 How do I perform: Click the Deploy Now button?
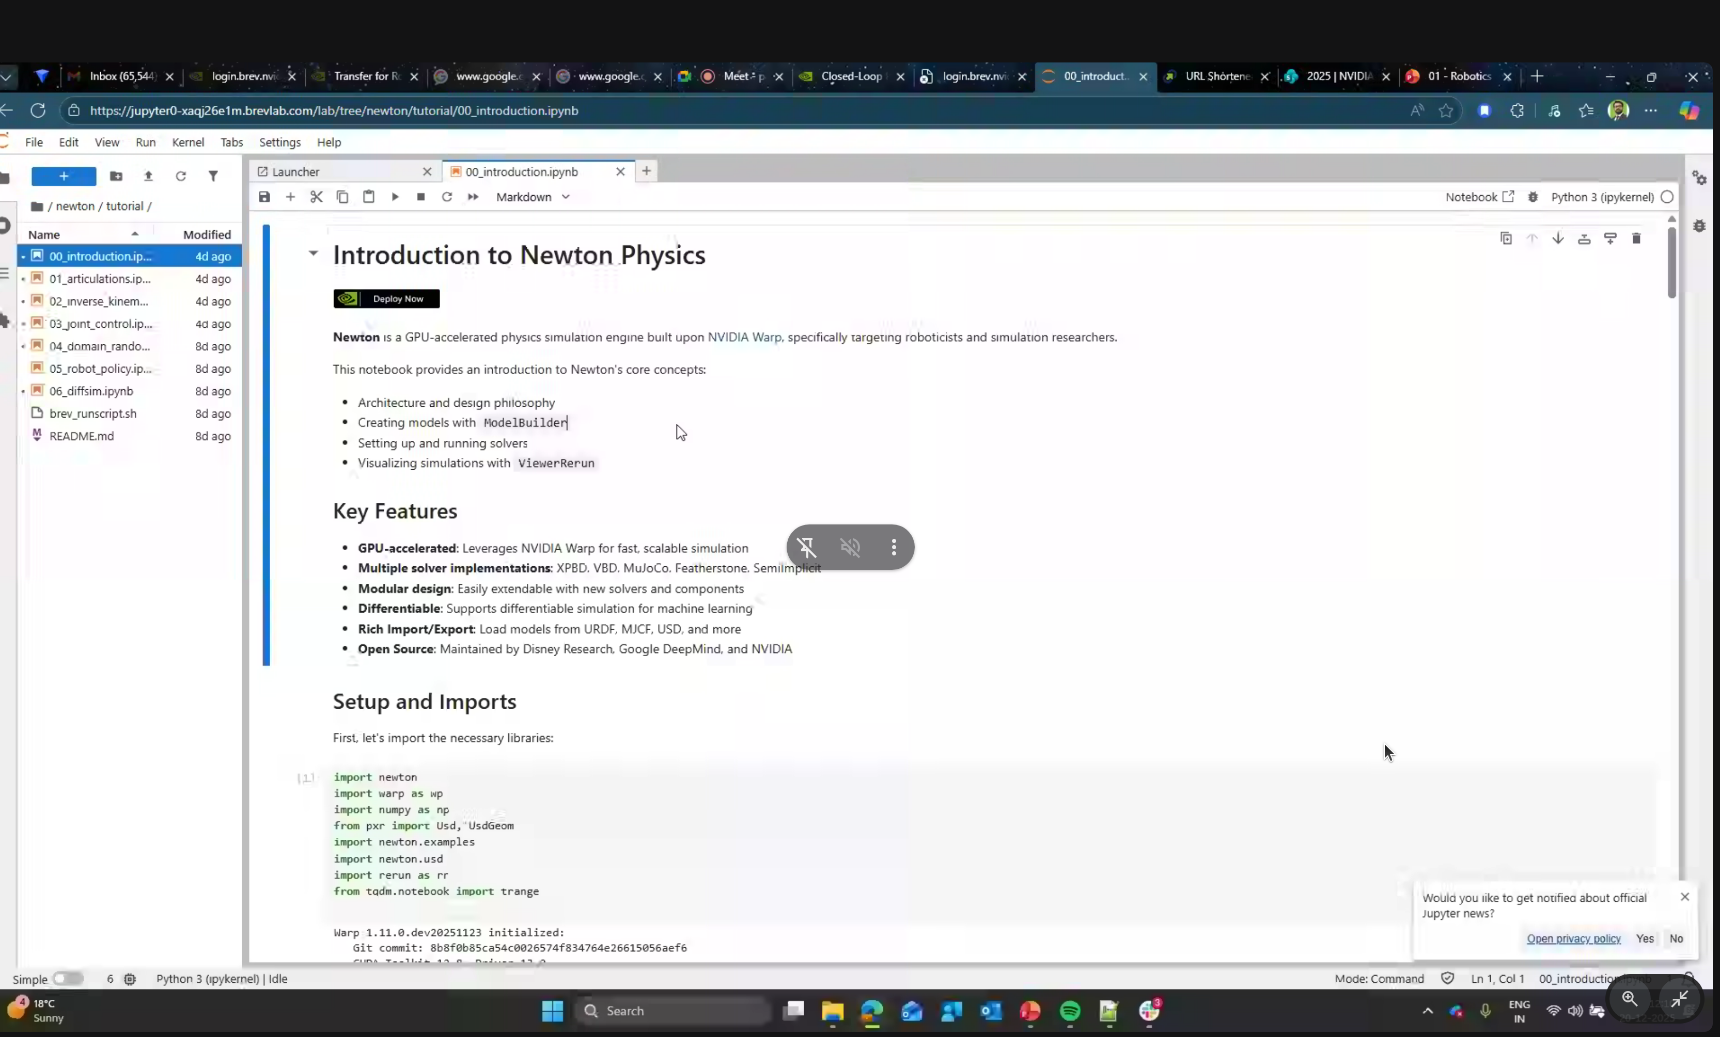[x=386, y=298]
